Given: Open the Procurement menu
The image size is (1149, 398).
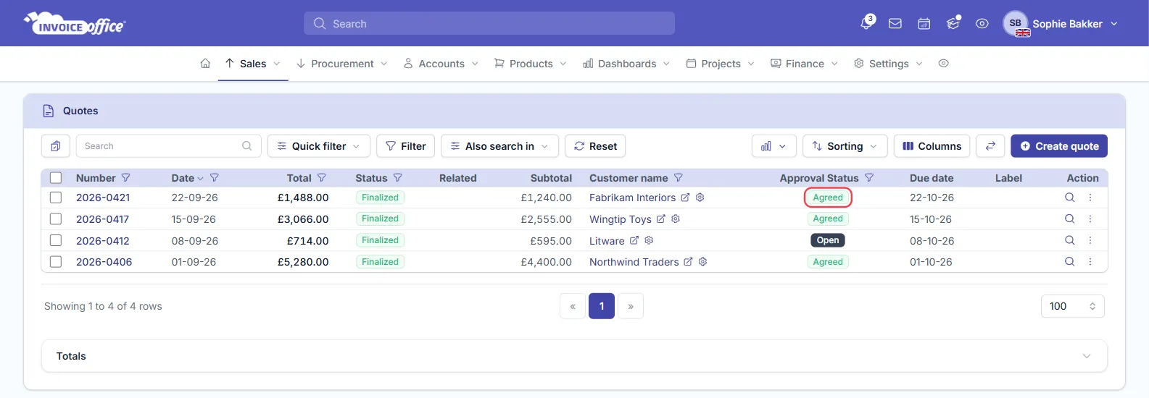Looking at the screenshot, I should [342, 64].
